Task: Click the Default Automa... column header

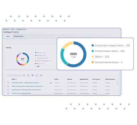Action: [110, 79]
